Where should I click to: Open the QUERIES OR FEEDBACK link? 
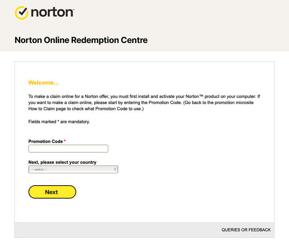click(246, 230)
